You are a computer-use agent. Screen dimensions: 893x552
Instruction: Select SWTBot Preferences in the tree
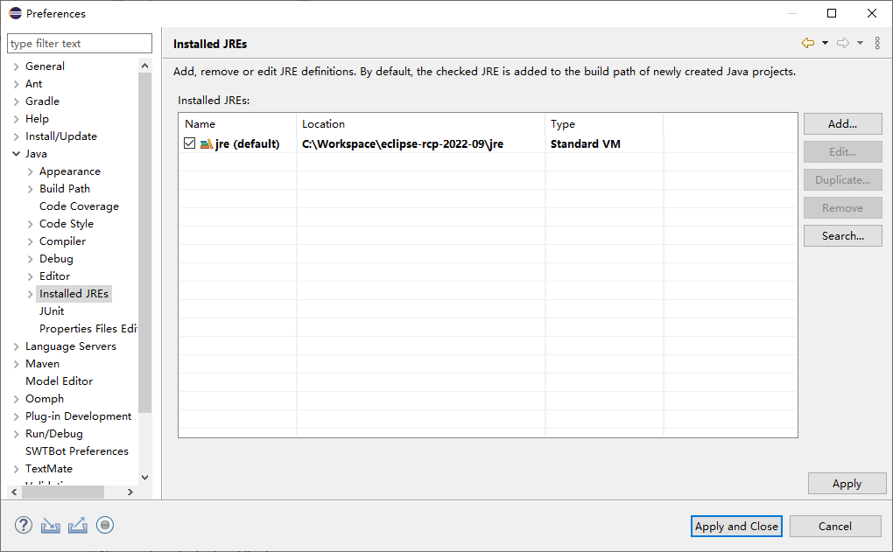click(77, 451)
